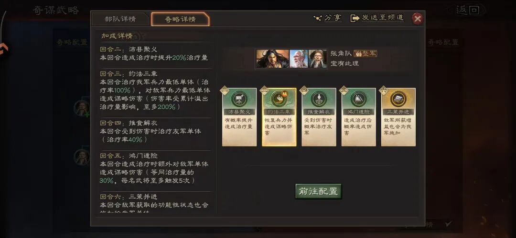
Task: Select the highlighted 约法三章 strategy card
Action: click(x=279, y=117)
